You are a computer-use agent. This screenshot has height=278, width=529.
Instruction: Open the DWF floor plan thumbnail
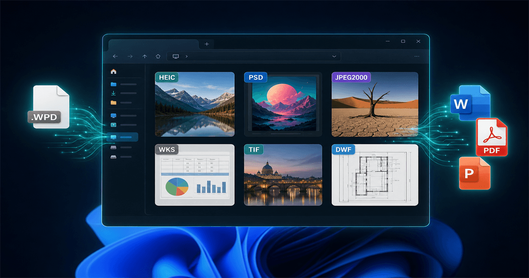click(x=375, y=175)
